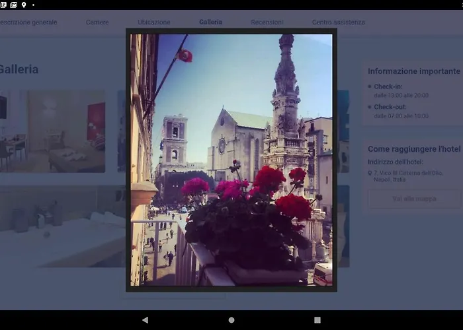Tap the location pin status bar icon
This screenshot has height=330, width=463.
click(24, 5)
